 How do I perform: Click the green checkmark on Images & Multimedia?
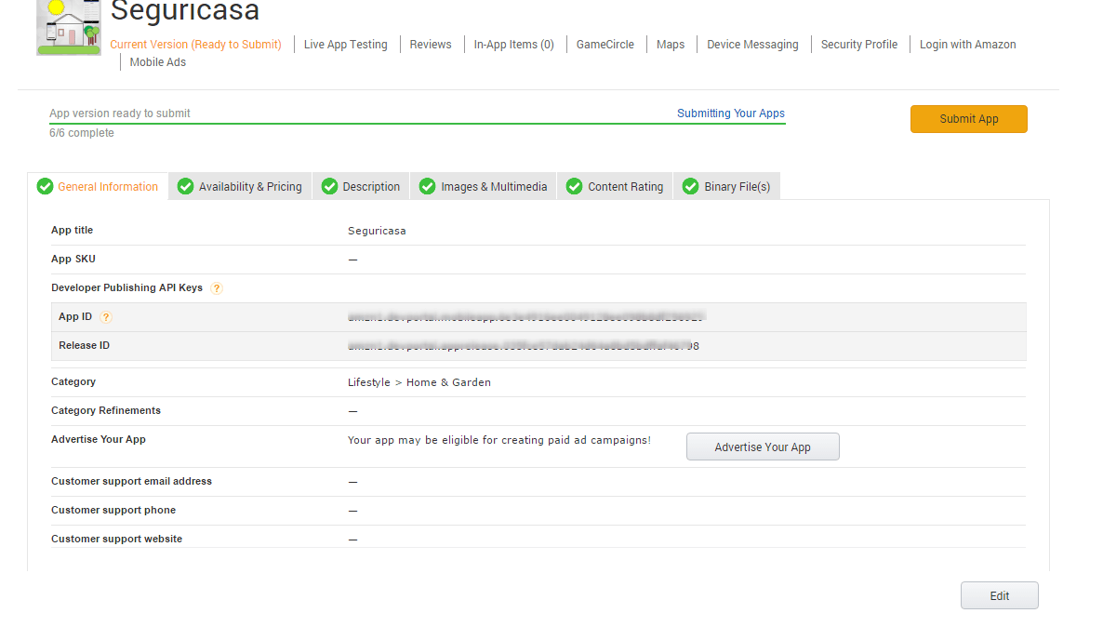[428, 187]
